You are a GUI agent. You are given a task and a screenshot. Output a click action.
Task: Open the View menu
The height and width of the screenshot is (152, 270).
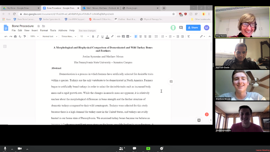27,30
